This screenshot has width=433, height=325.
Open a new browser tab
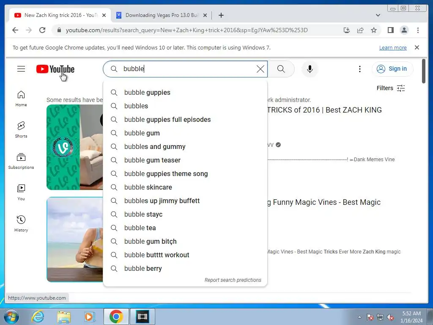pos(221,15)
